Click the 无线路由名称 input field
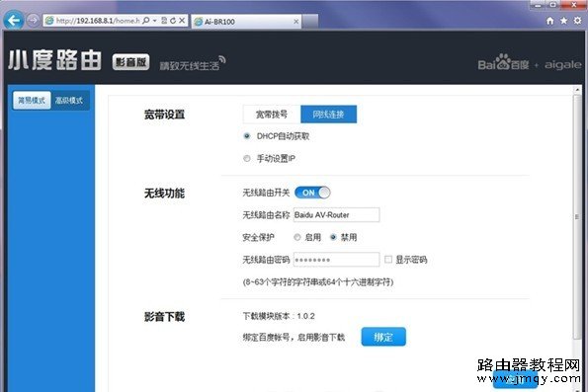The image size is (588, 392). click(x=336, y=214)
